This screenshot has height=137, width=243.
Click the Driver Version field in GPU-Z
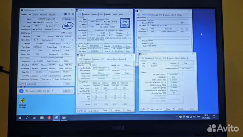tap(52, 58)
